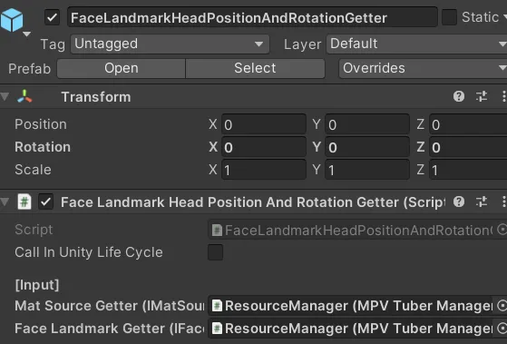
Task: Click the Prefab label
Action: coord(30,69)
